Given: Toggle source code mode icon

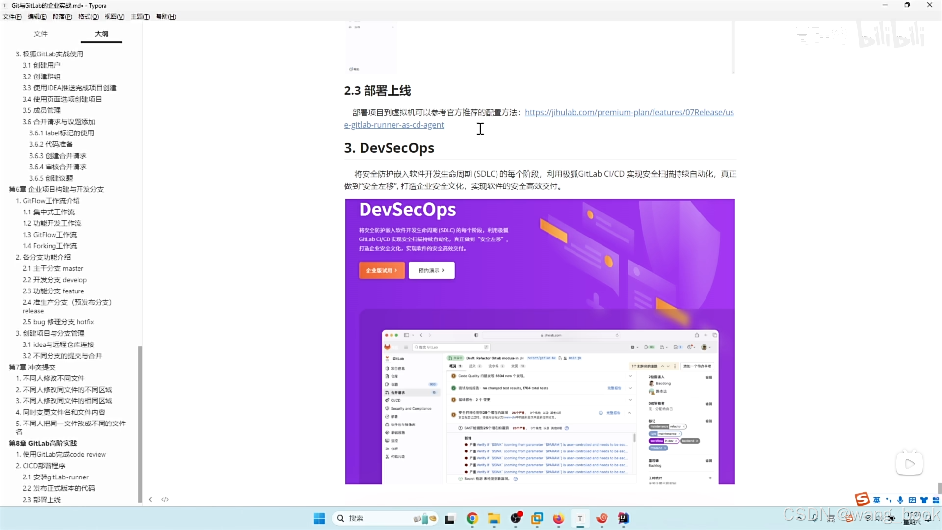Looking at the screenshot, I should tap(165, 500).
